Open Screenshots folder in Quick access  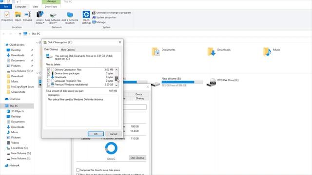18,92
